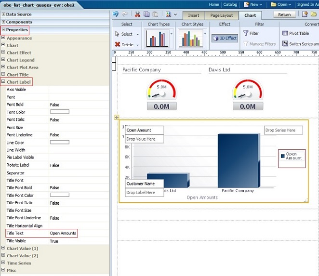Screen dimensions: 319x276
Task: Switch to the Insert tab
Action: (193, 15)
